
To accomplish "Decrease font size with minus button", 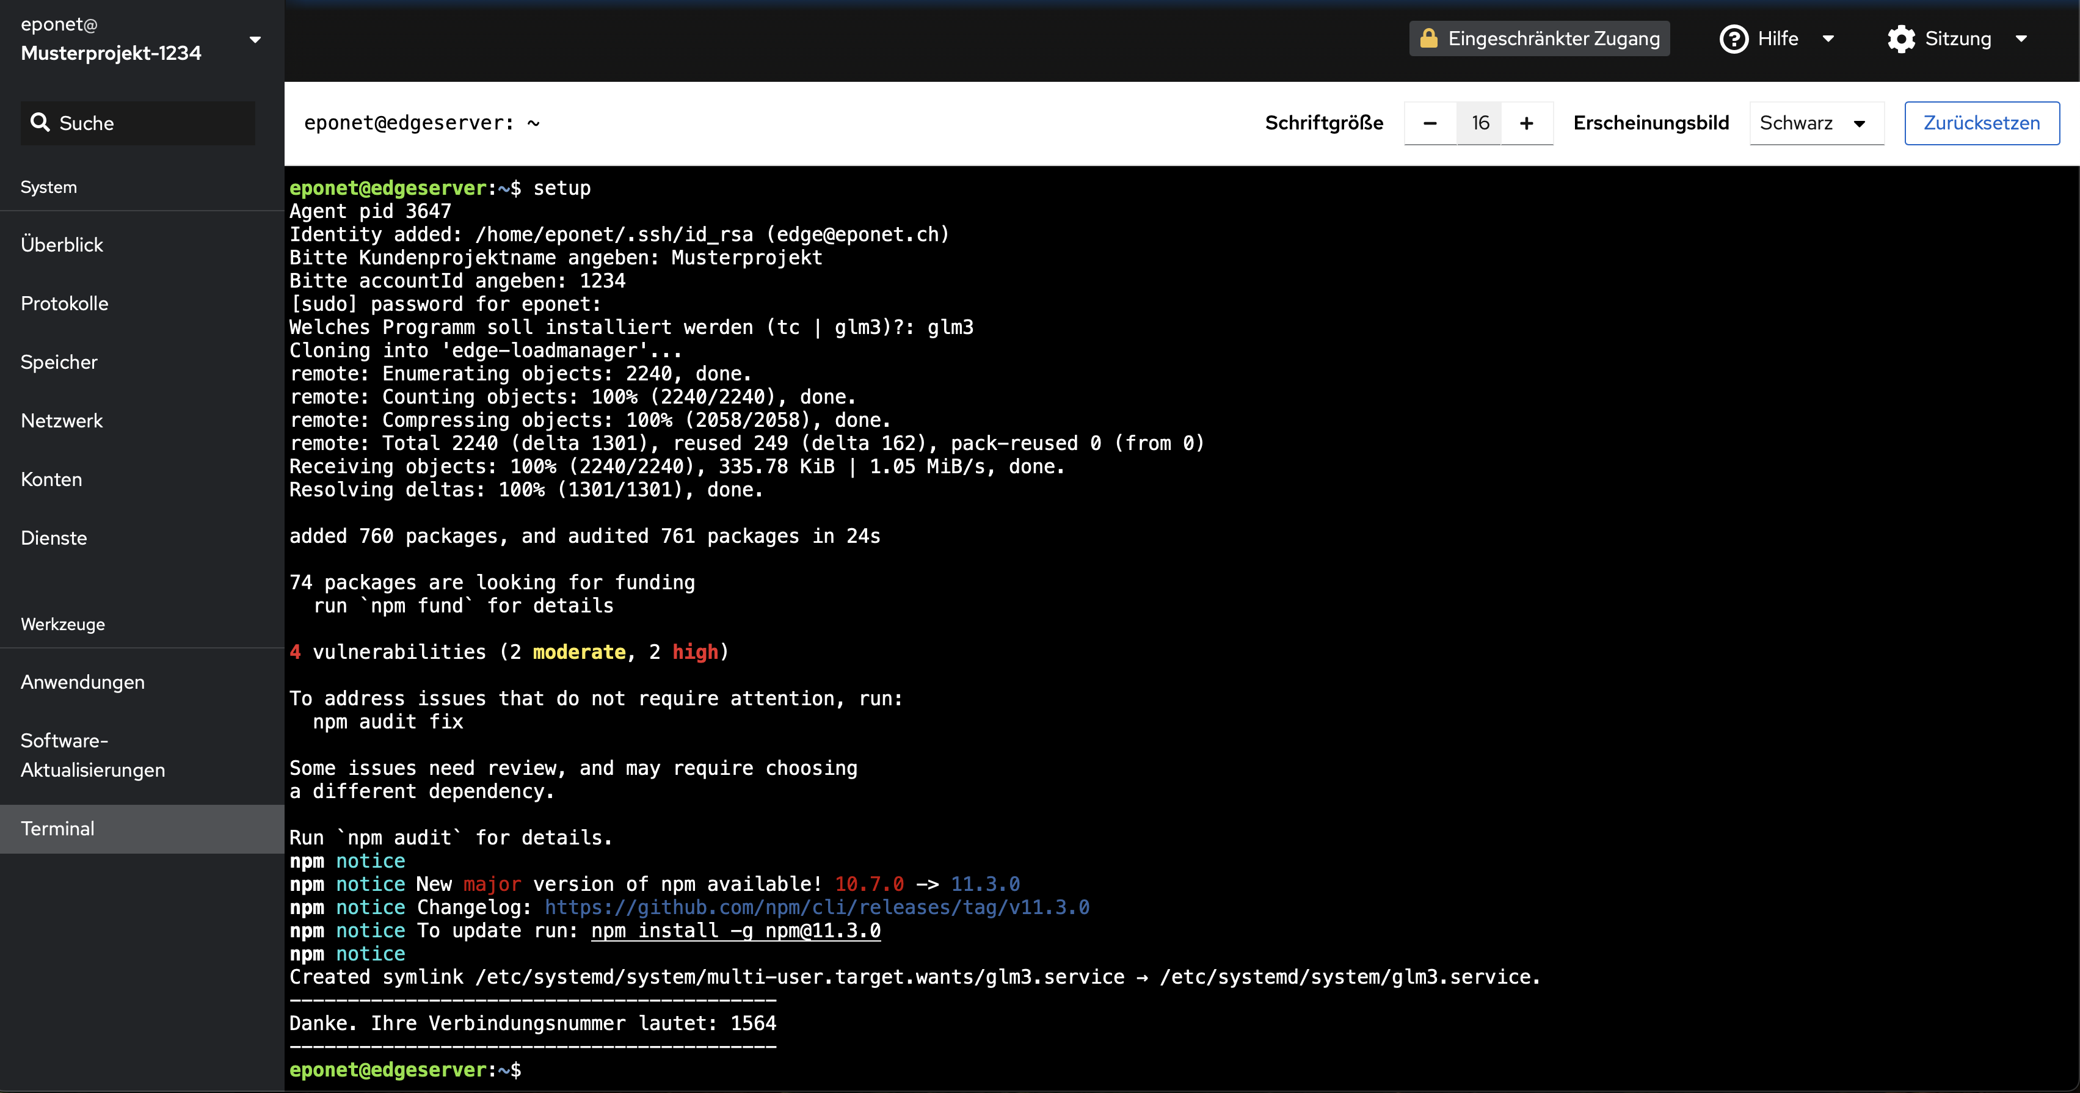I will 1430,123.
